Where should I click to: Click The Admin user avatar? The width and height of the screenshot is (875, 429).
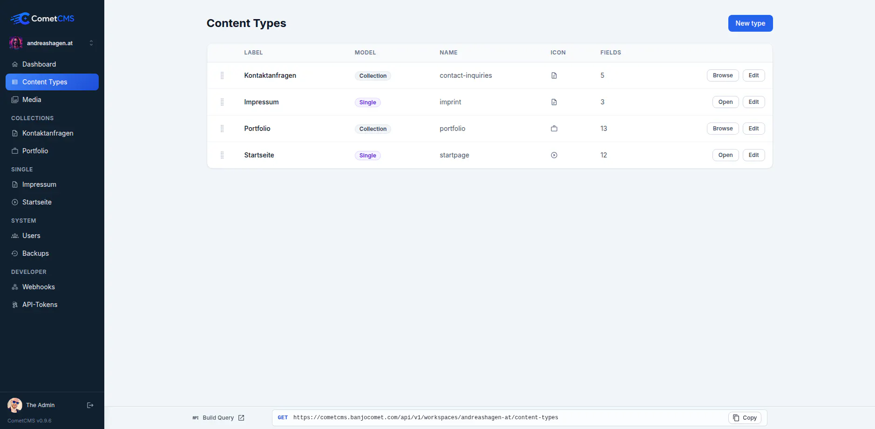[15, 405]
